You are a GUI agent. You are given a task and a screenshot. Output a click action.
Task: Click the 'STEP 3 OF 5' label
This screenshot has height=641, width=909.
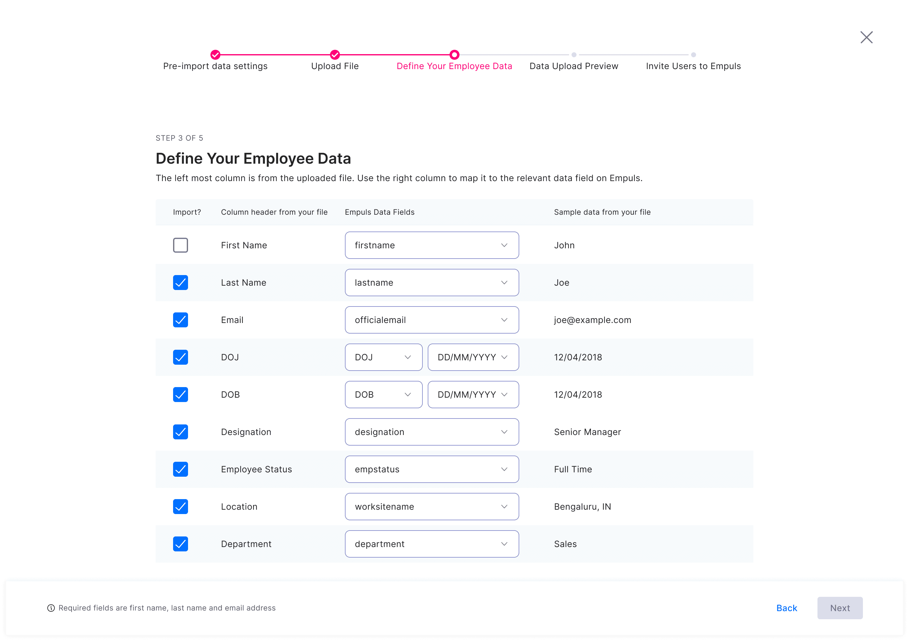[179, 138]
